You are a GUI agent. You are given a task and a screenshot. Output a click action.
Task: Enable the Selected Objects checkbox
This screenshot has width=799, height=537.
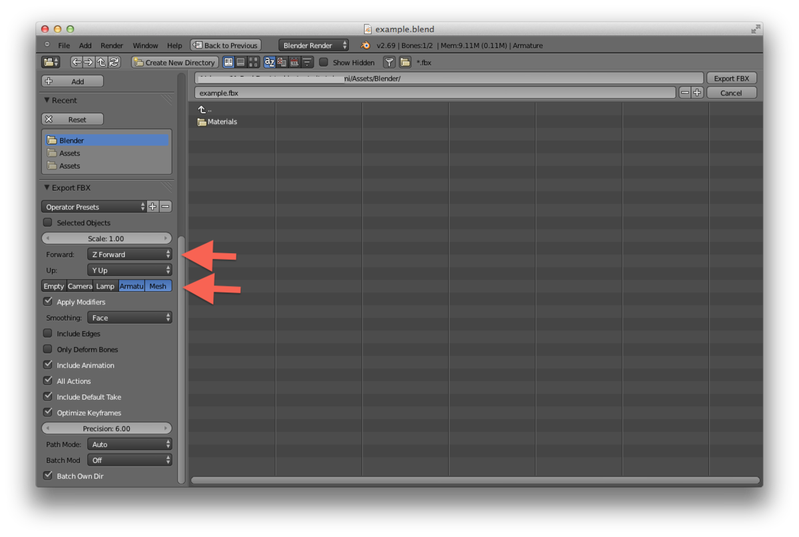[x=47, y=223]
